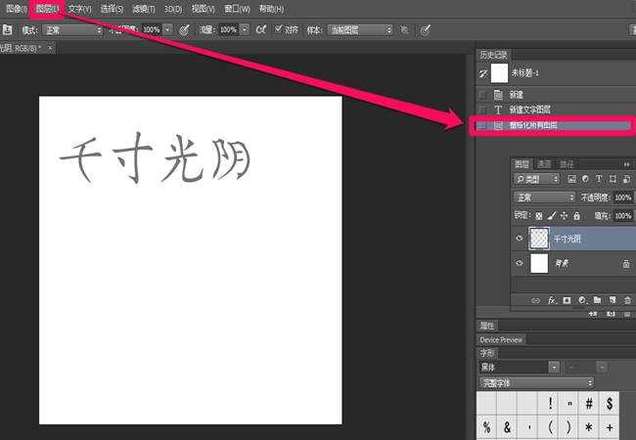Create new fill or adjustment layer icon
This screenshot has width=636, height=440.
582,300
